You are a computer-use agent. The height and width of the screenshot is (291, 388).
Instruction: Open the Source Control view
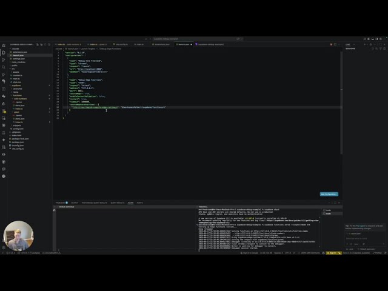click(4, 60)
